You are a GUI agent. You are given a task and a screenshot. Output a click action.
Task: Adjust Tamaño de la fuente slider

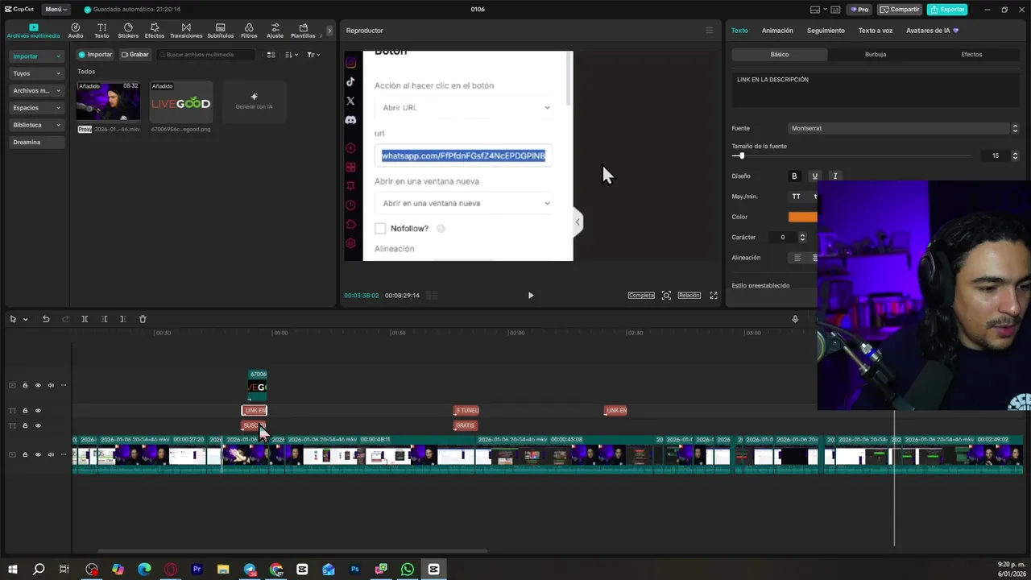(x=742, y=155)
